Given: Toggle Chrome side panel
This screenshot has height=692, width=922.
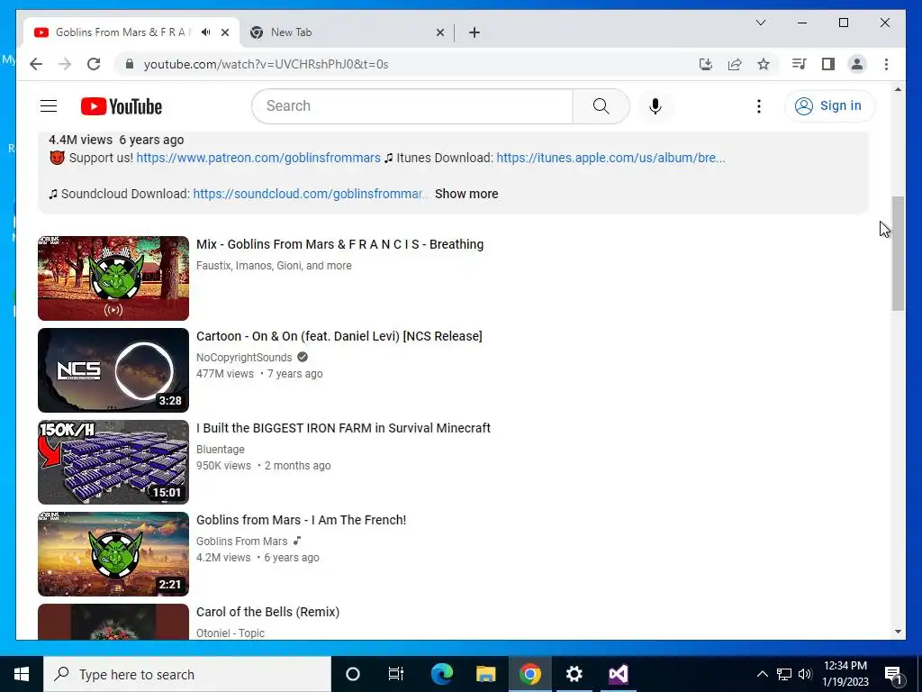Looking at the screenshot, I should (828, 64).
